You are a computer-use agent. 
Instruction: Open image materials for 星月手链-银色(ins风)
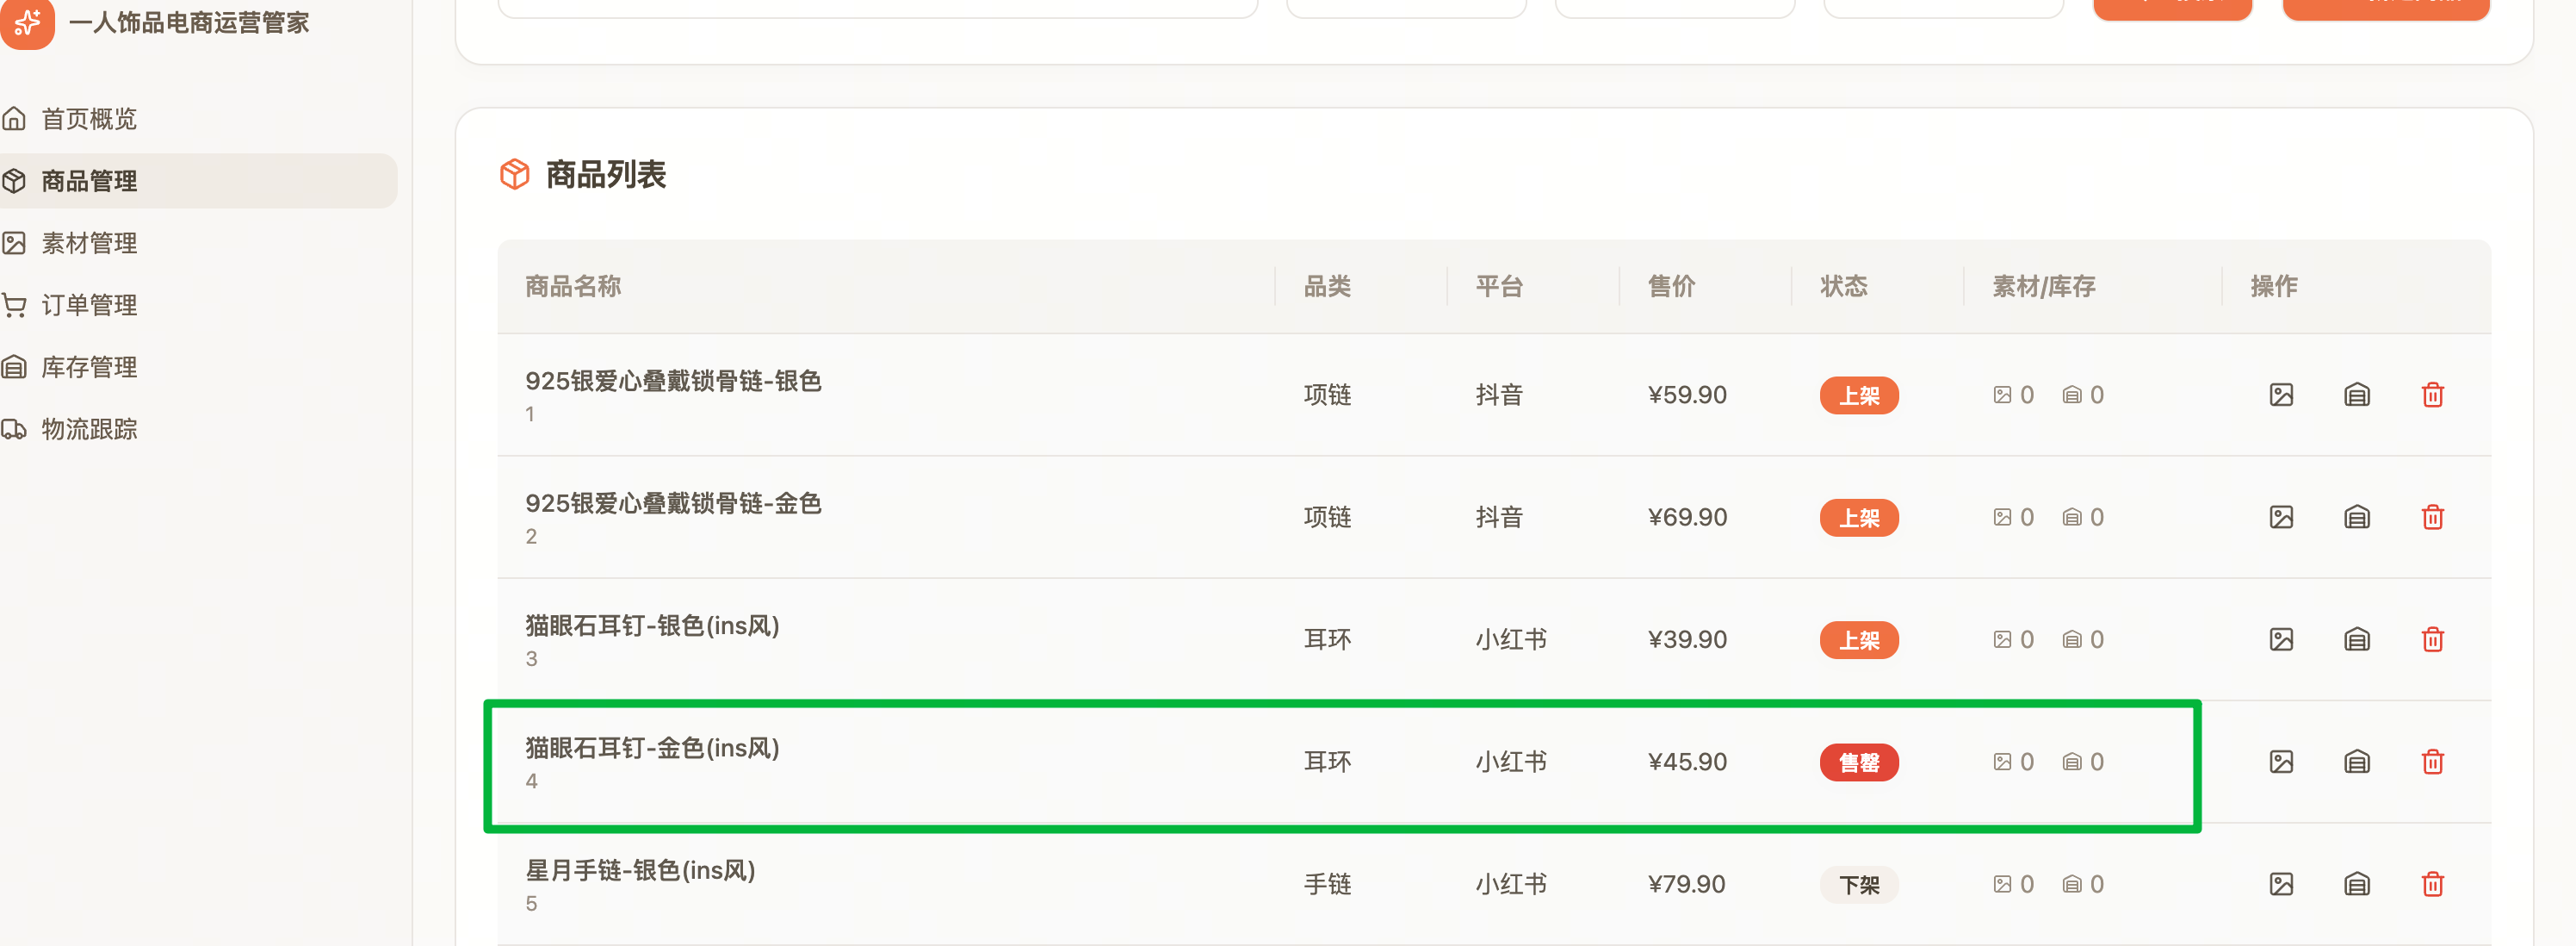click(2281, 884)
